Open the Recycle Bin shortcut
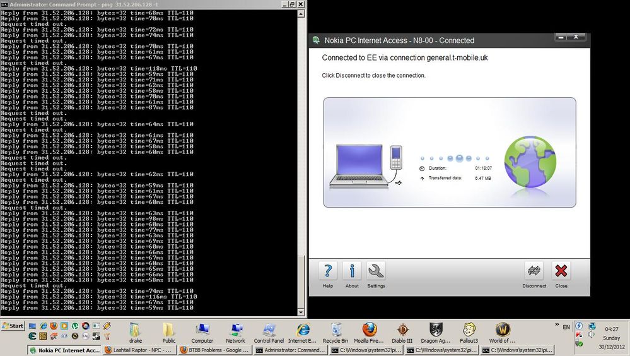This screenshot has height=356, width=630. (335, 333)
